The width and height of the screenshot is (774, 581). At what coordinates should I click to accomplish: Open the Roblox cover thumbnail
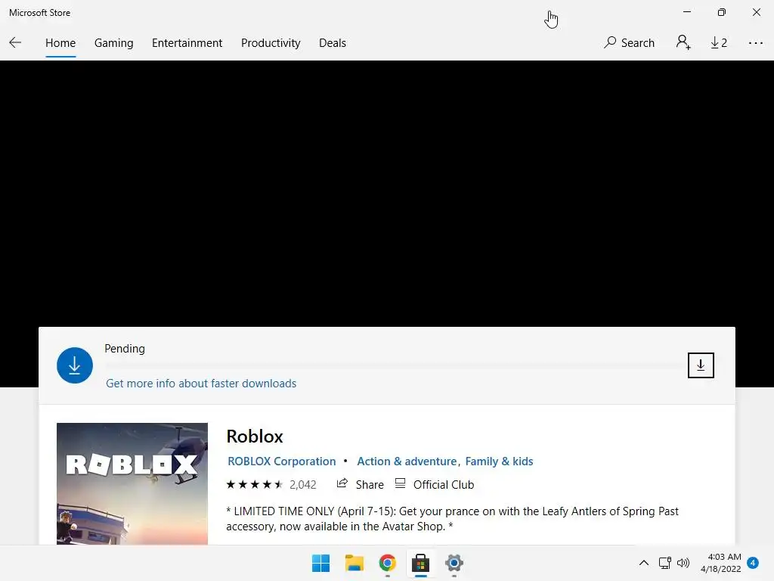[132, 483]
